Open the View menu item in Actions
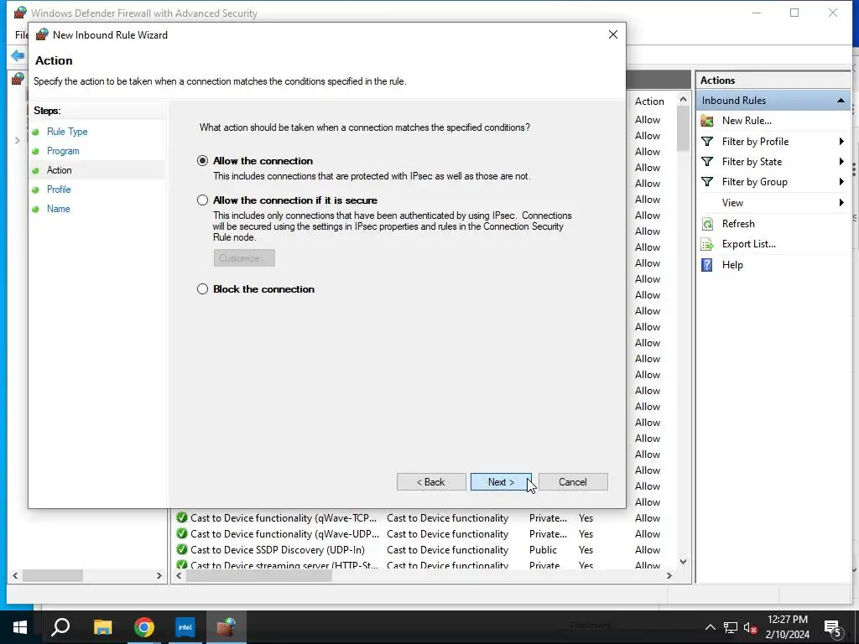859x644 pixels. (x=732, y=203)
